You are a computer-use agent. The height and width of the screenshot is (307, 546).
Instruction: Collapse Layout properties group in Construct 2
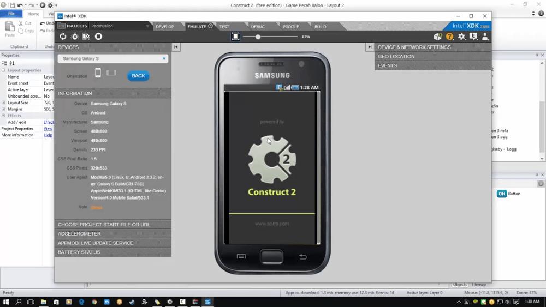[3, 70]
